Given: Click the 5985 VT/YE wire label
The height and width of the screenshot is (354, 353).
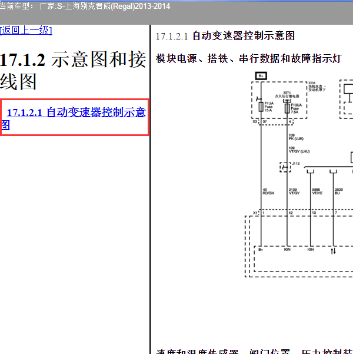Looking at the screenshot, I should 317,191.
